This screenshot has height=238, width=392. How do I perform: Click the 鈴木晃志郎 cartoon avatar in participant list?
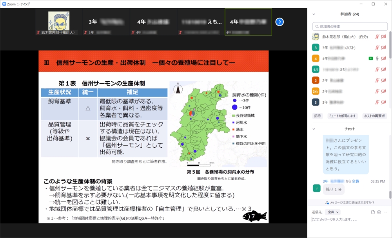tap(316, 37)
